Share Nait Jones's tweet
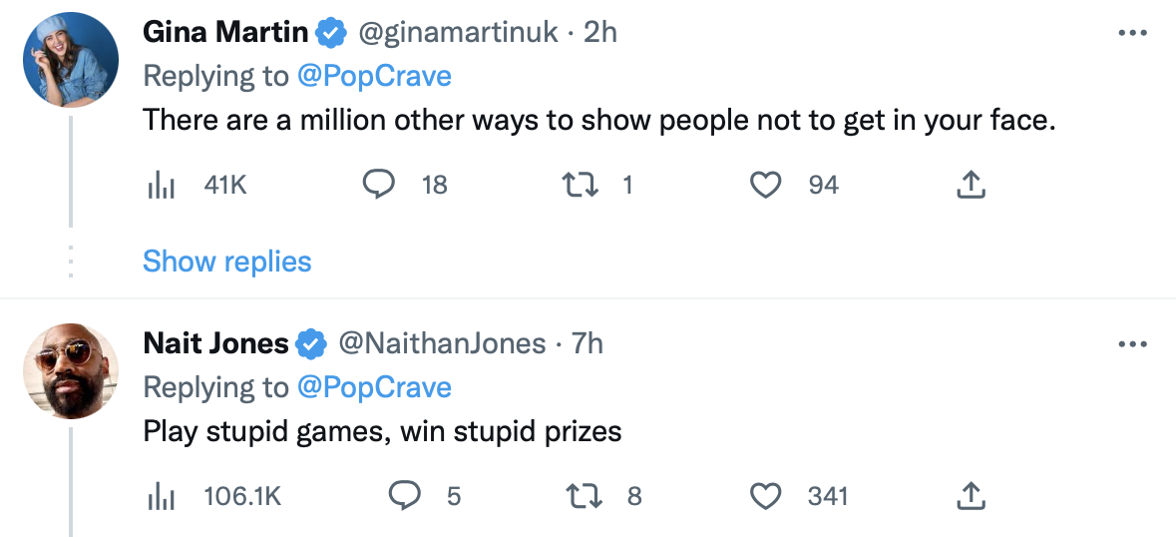The width and height of the screenshot is (1176, 537). [971, 496]
